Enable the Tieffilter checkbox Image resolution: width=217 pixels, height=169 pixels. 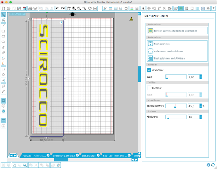[149, 88]
